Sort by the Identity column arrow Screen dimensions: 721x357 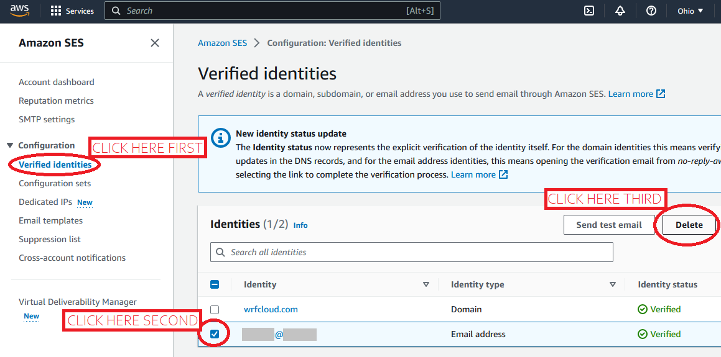(x=426, y=284)
